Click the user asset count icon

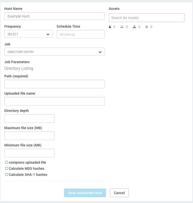(110, 27)
